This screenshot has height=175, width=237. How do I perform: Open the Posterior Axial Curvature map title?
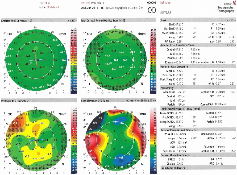[17, 101]
